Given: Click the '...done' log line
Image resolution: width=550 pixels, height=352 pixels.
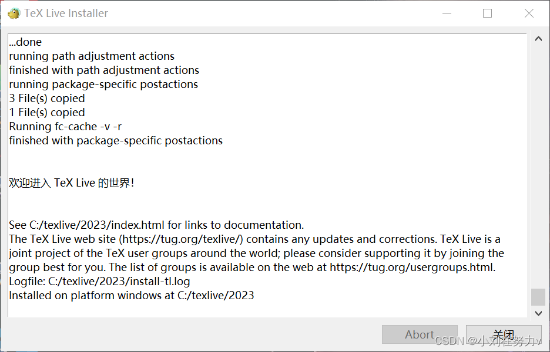Looking at the screenshot, I should pos(25,42).
